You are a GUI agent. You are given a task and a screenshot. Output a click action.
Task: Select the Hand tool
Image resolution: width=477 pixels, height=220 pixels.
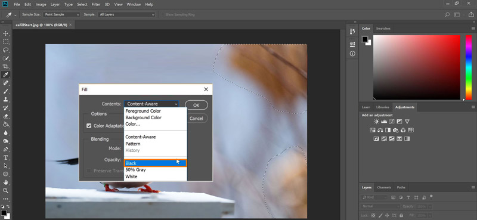pyautogui.click(x=5, y=182)
